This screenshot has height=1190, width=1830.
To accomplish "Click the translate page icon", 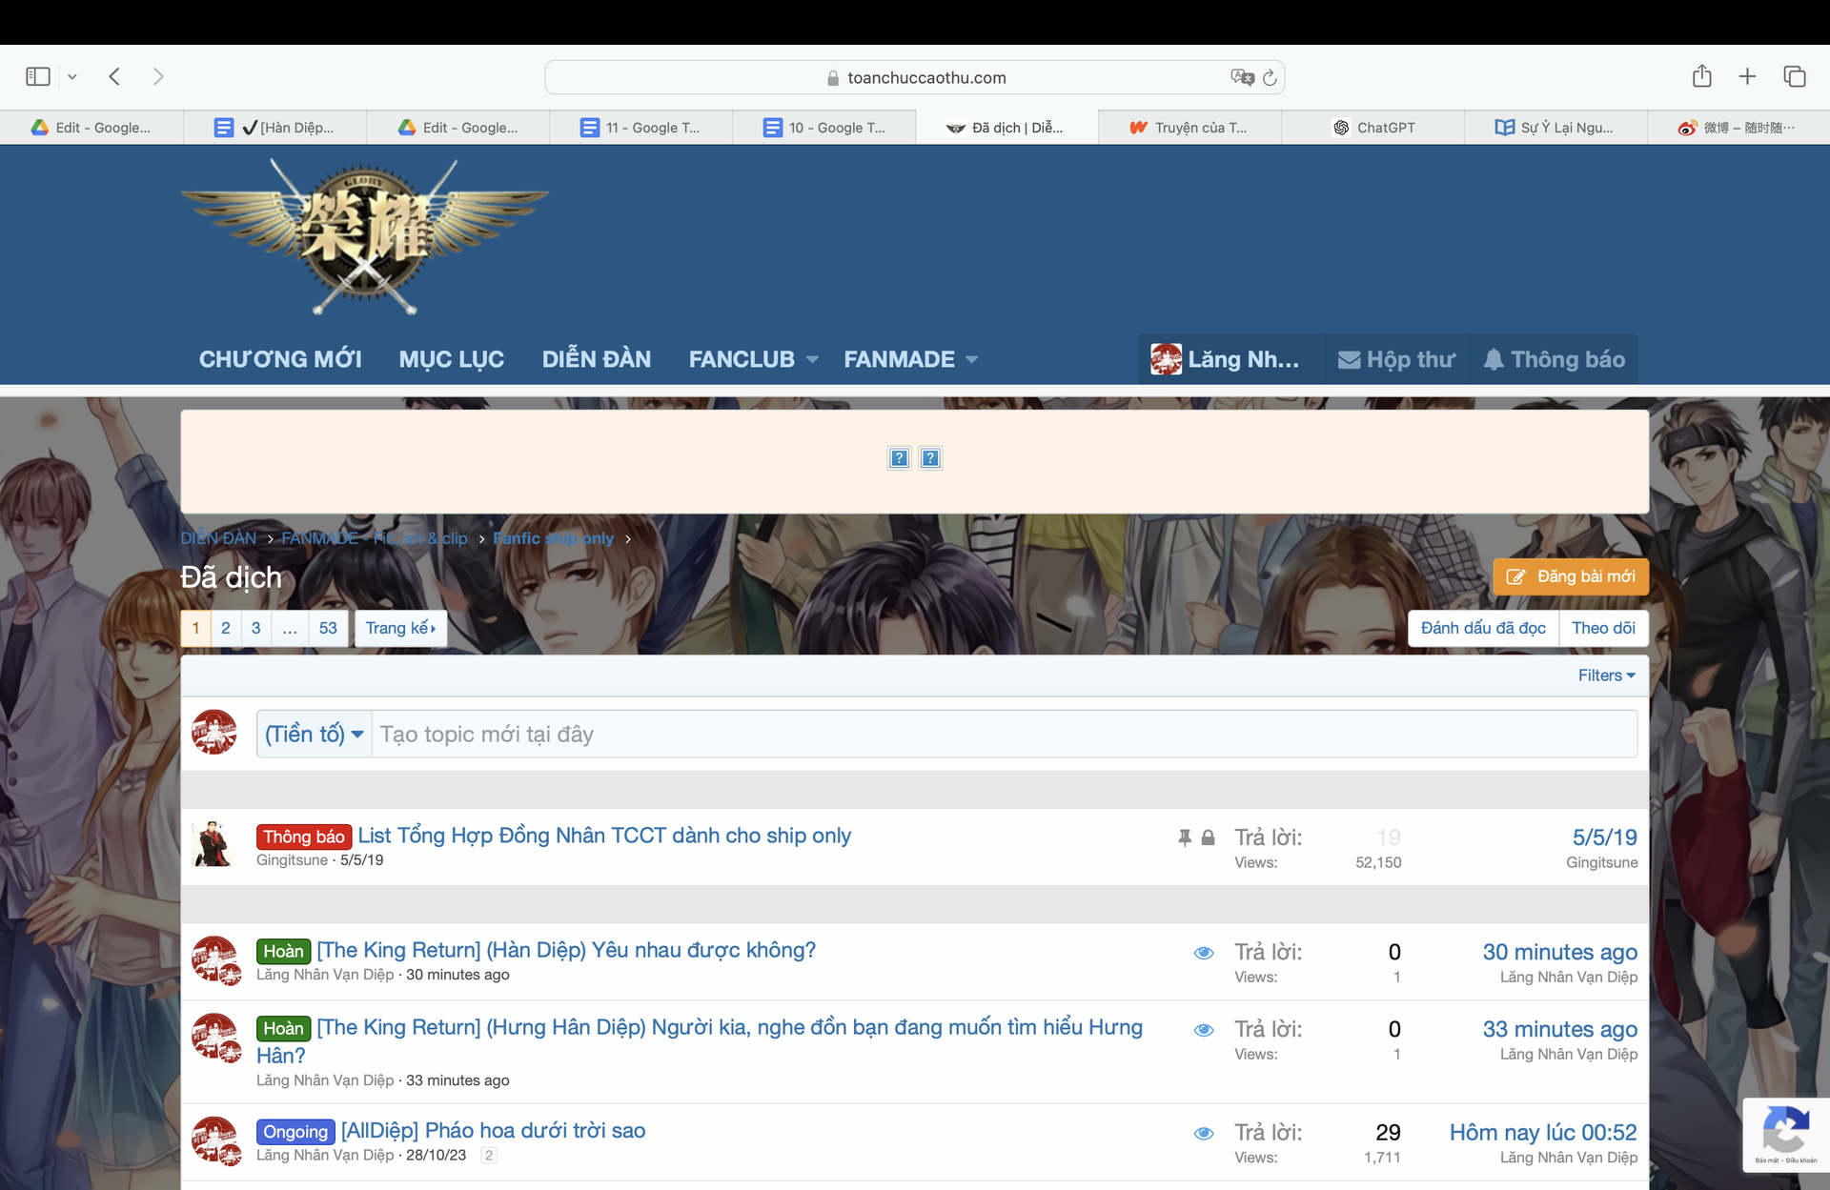I will [1242, 77].
